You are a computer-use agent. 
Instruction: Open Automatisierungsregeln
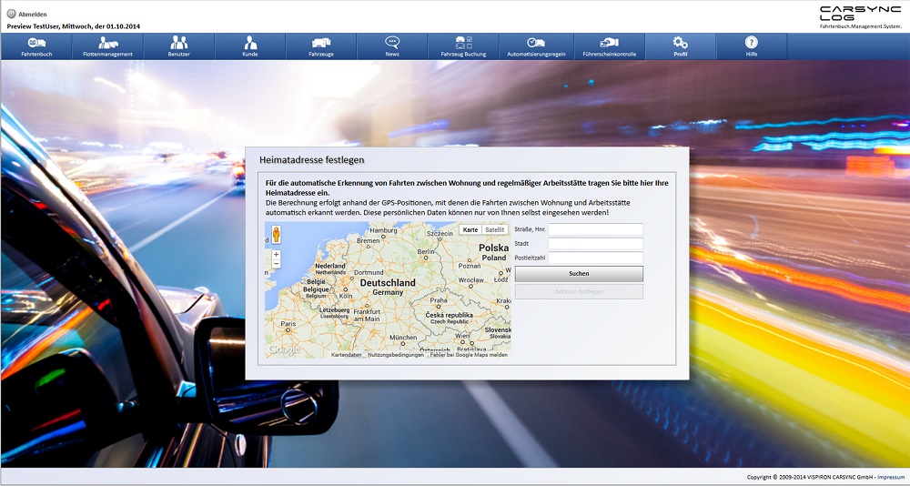[536, 46]
